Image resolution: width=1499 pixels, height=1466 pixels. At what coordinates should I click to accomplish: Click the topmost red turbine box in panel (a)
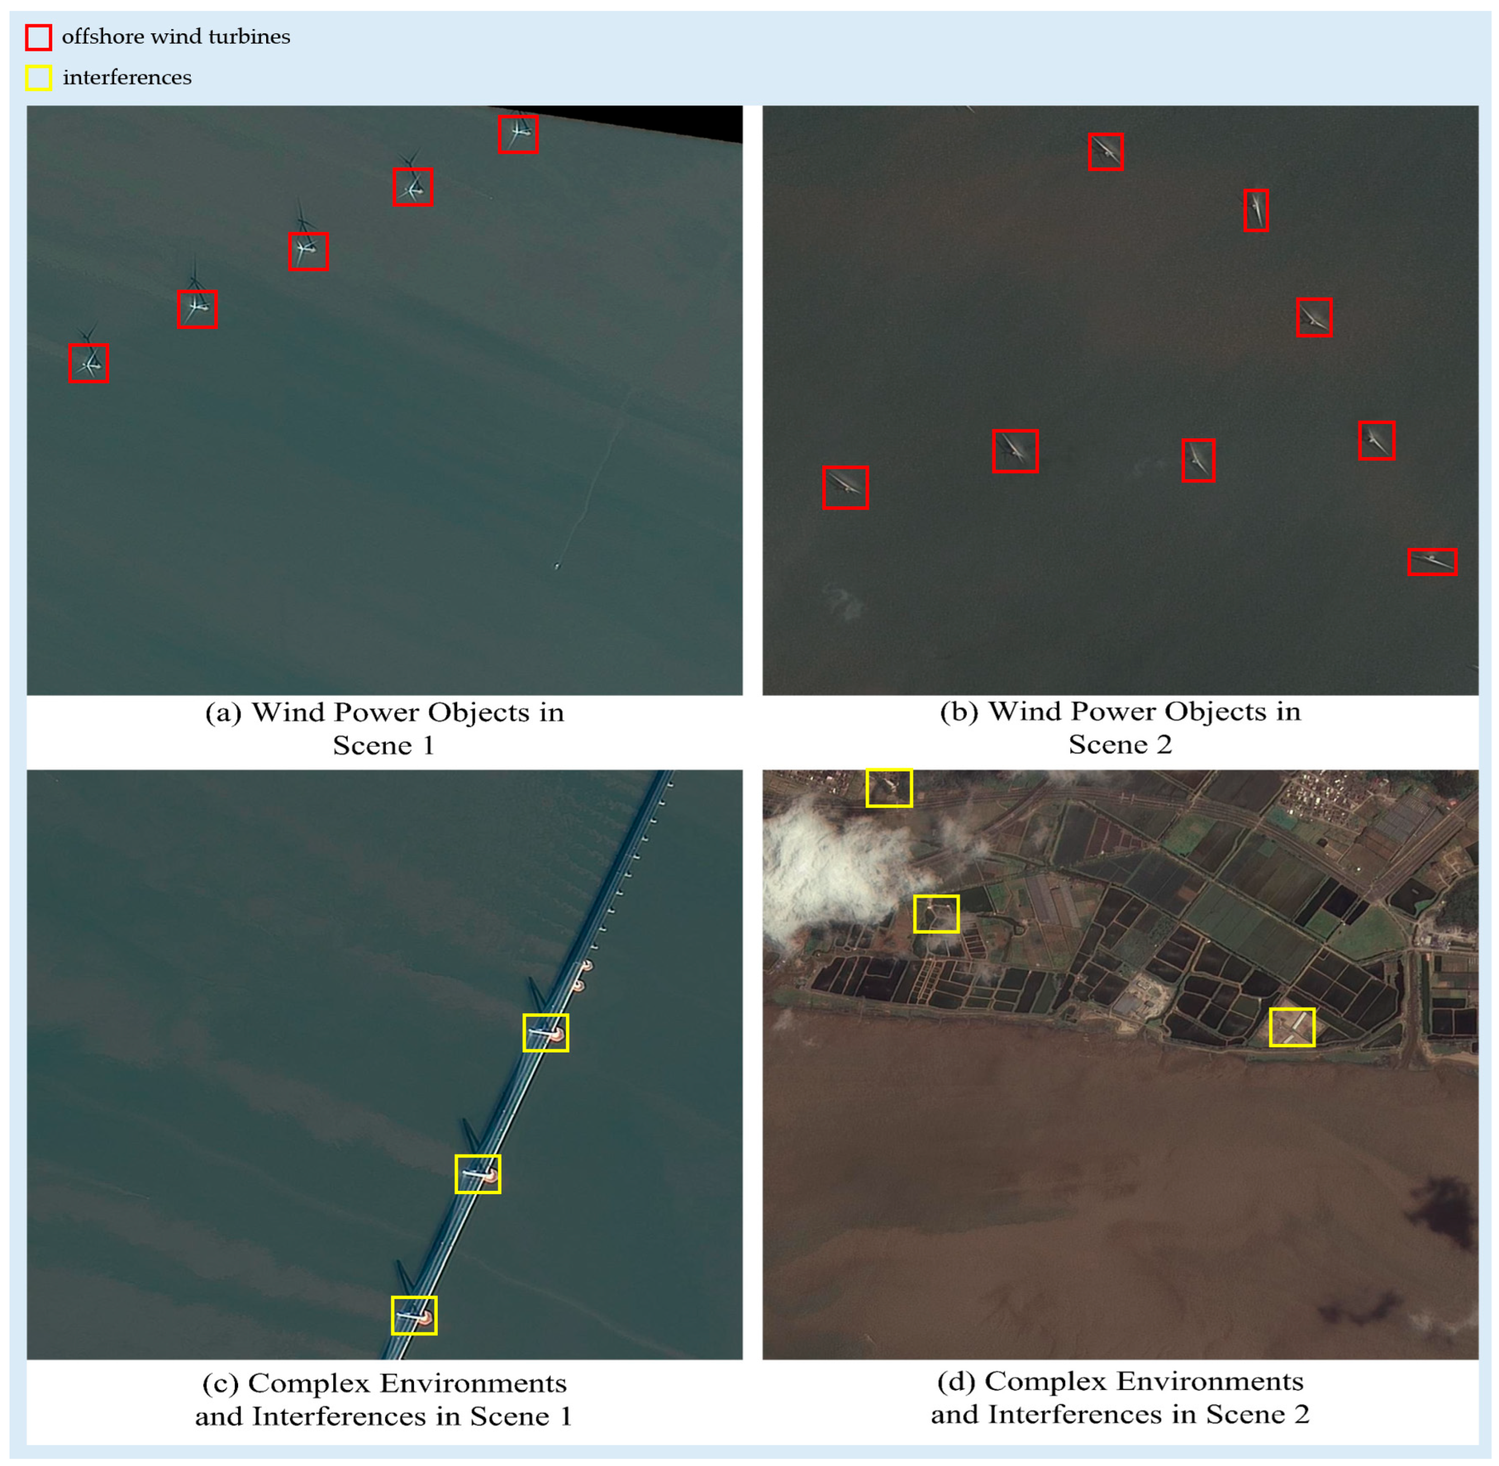pos(517,134)
